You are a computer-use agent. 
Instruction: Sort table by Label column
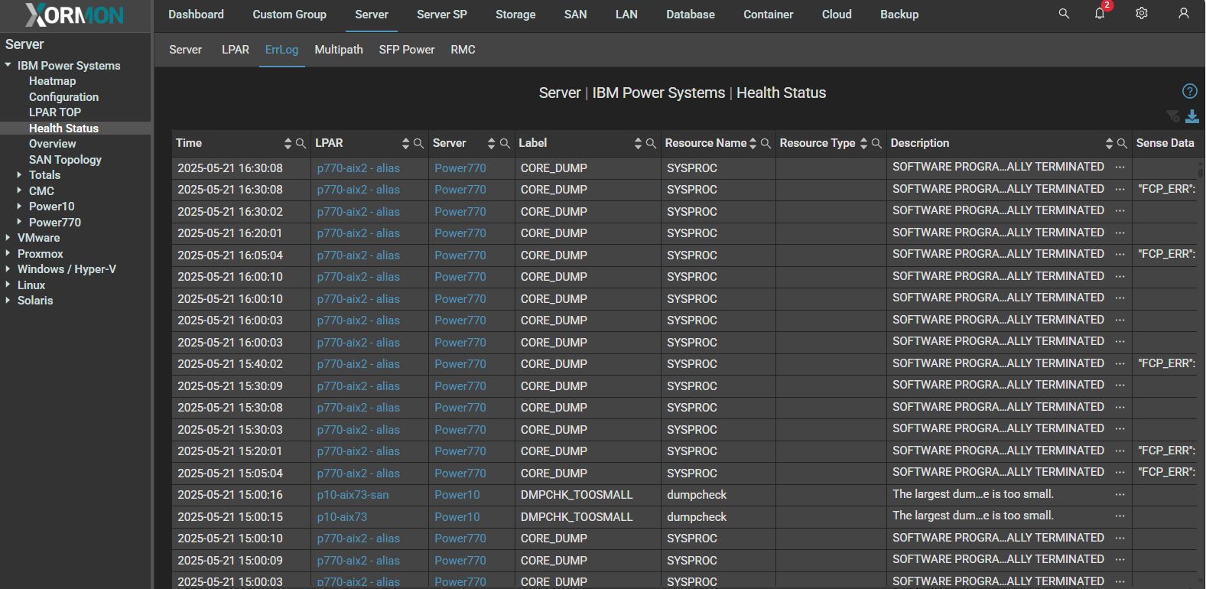click(x=638, y=143)
